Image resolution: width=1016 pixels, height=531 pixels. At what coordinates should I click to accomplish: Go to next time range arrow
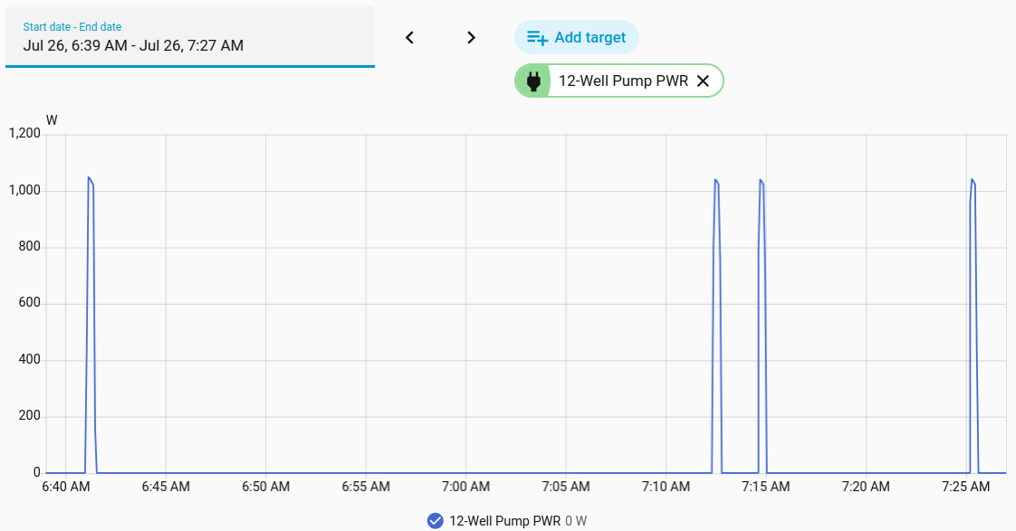[471, 38]
